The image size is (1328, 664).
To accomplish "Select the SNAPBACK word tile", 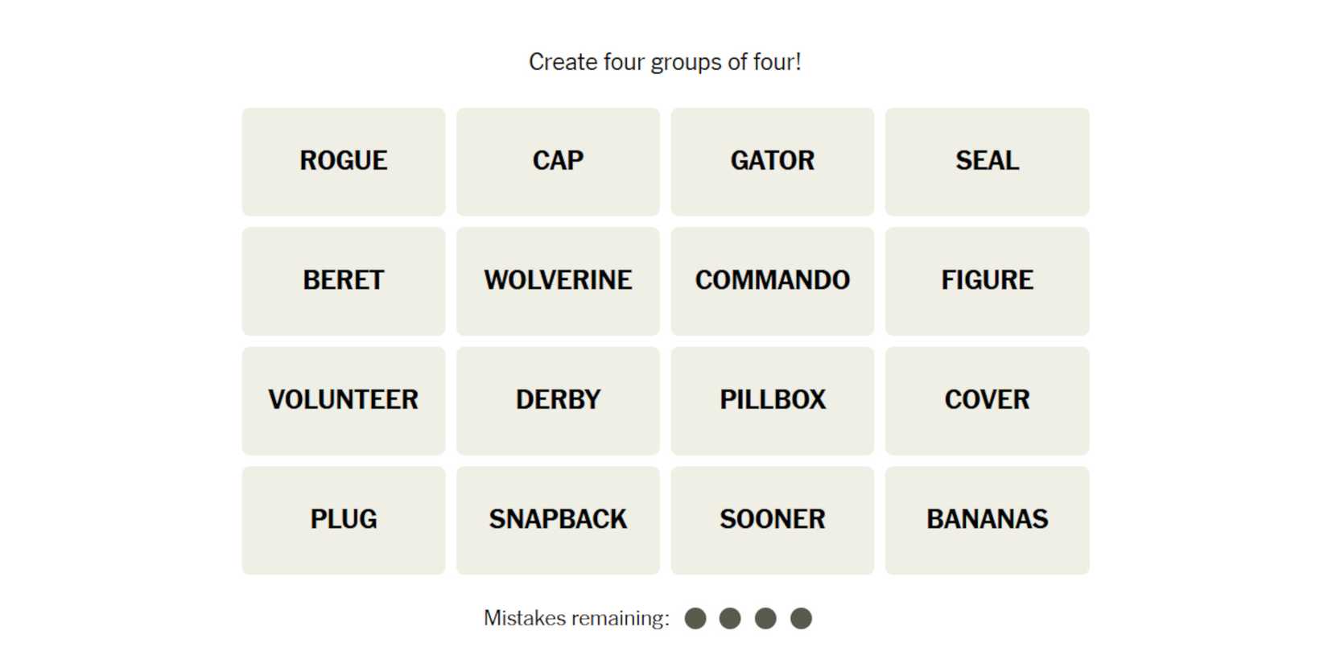I will (558, 520).
